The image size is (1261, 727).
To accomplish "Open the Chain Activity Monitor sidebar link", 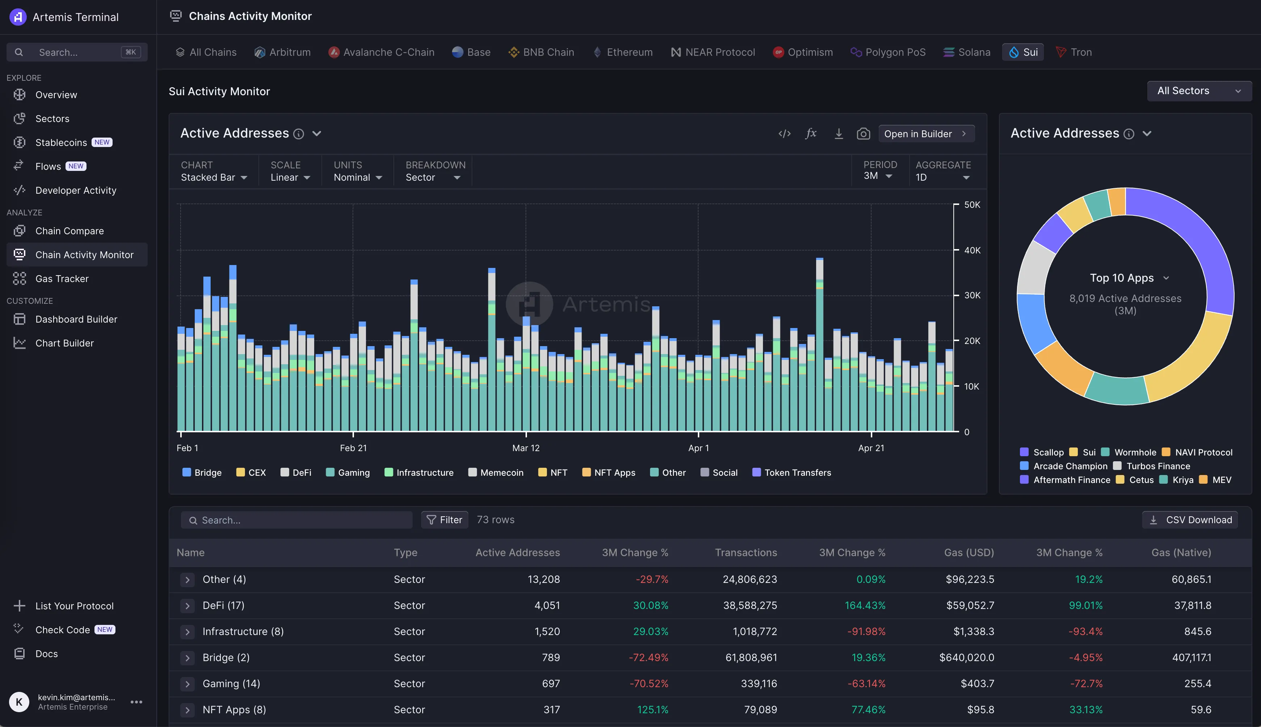I will [x=77, y=255].
